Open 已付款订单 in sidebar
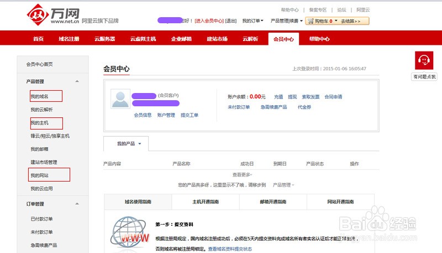 pyautogui.click(x=42, y=219)
